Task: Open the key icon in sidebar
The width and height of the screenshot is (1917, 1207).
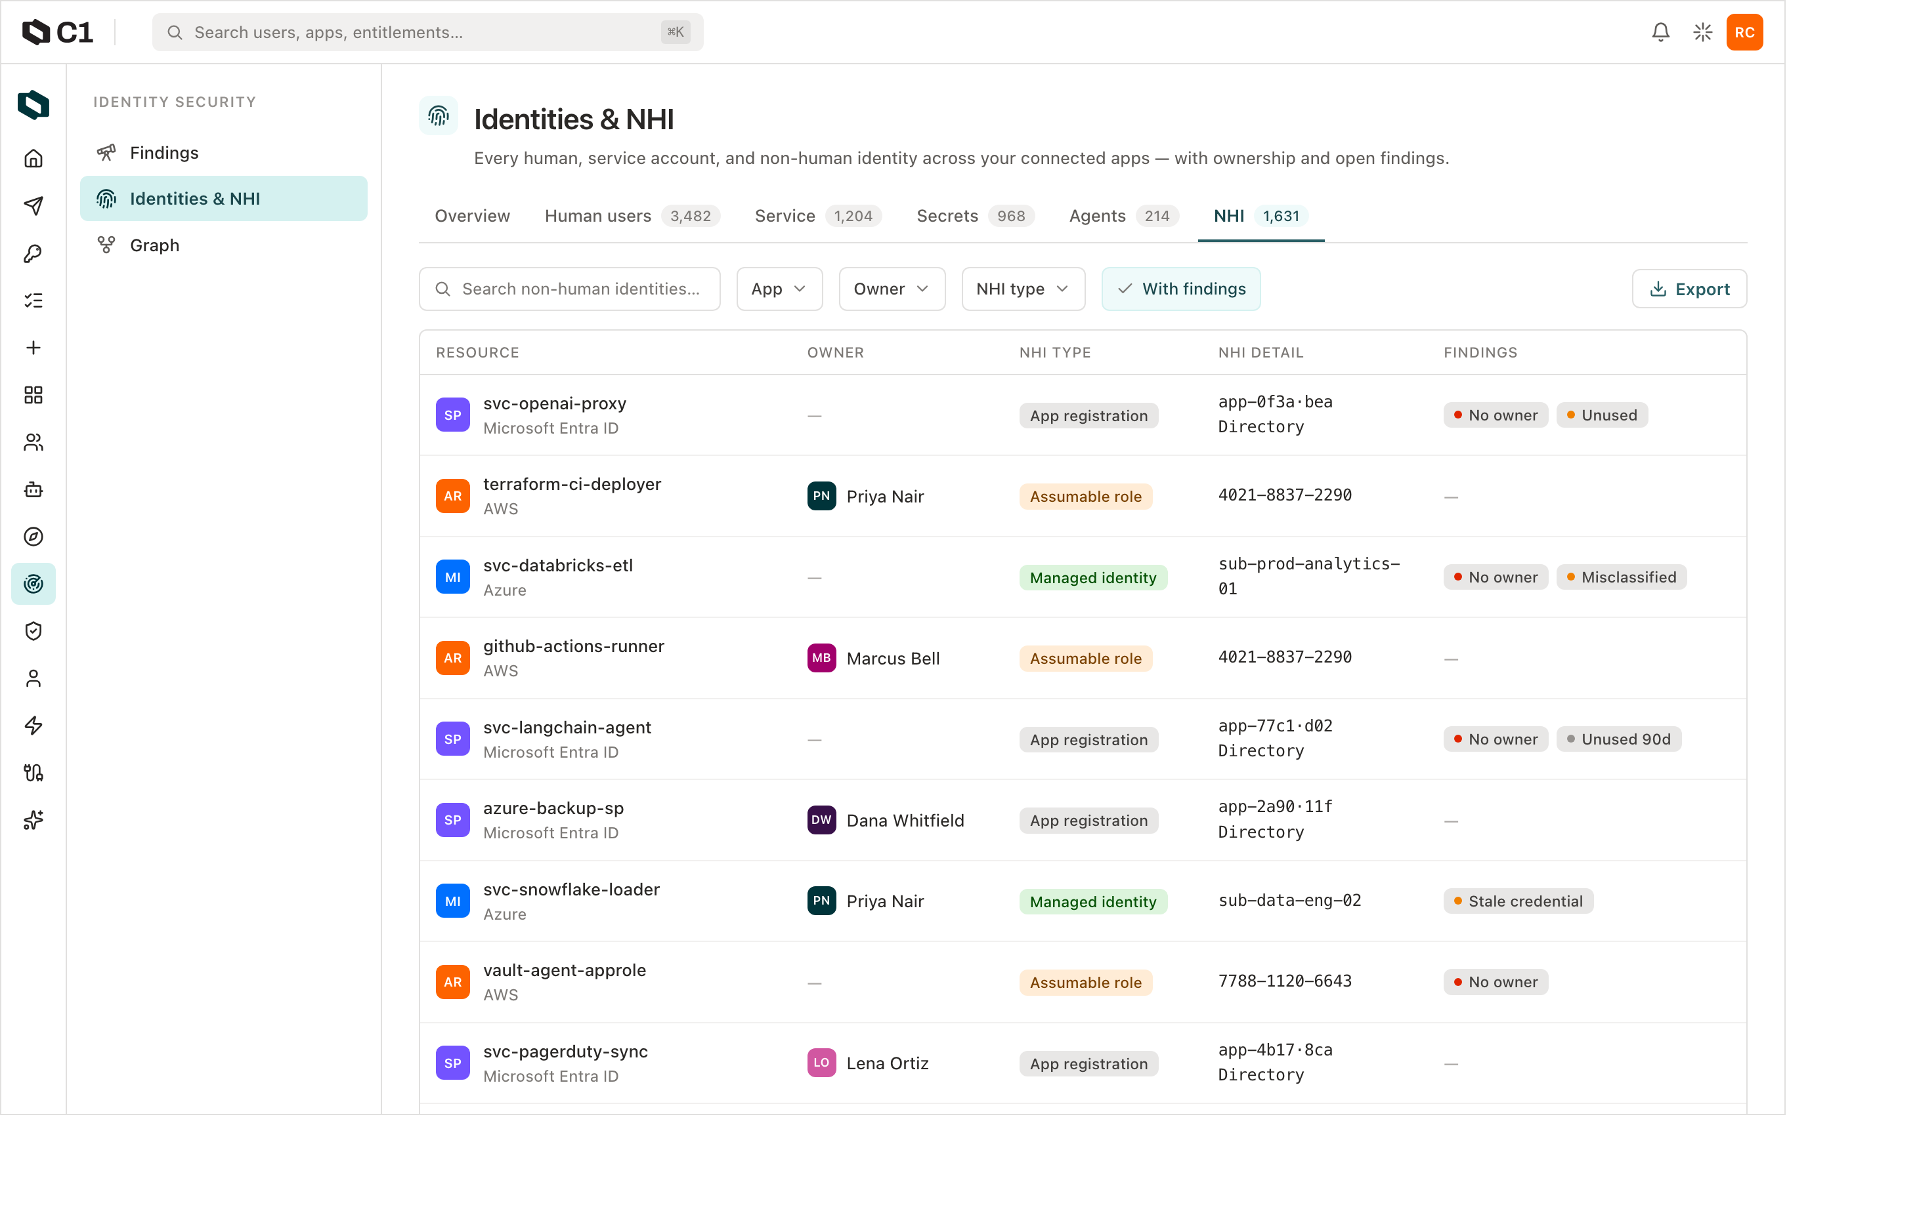Action: pyautogui.click(x=33, y=253)
